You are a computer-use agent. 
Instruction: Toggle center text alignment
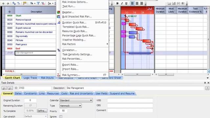click(137, 4)
